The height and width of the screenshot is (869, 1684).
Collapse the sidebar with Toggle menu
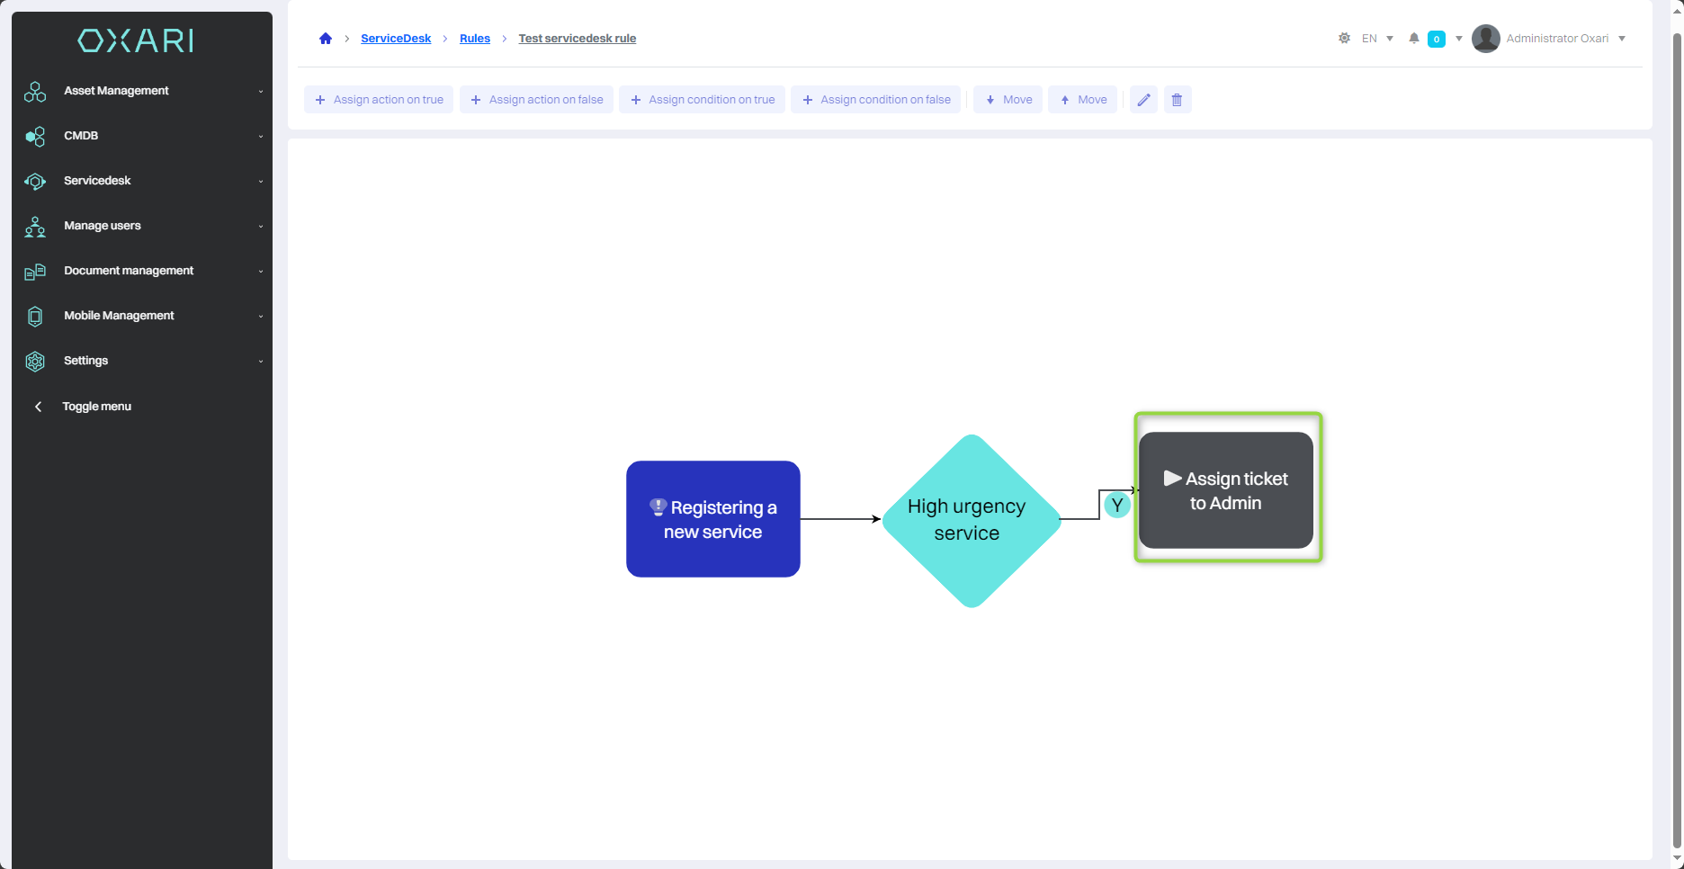96,407
